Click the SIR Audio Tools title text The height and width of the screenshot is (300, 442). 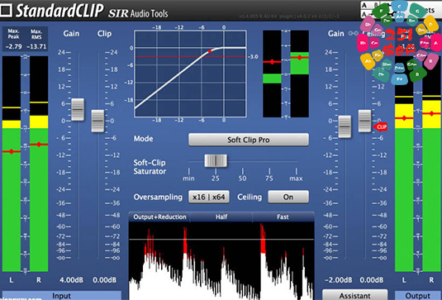138,13
